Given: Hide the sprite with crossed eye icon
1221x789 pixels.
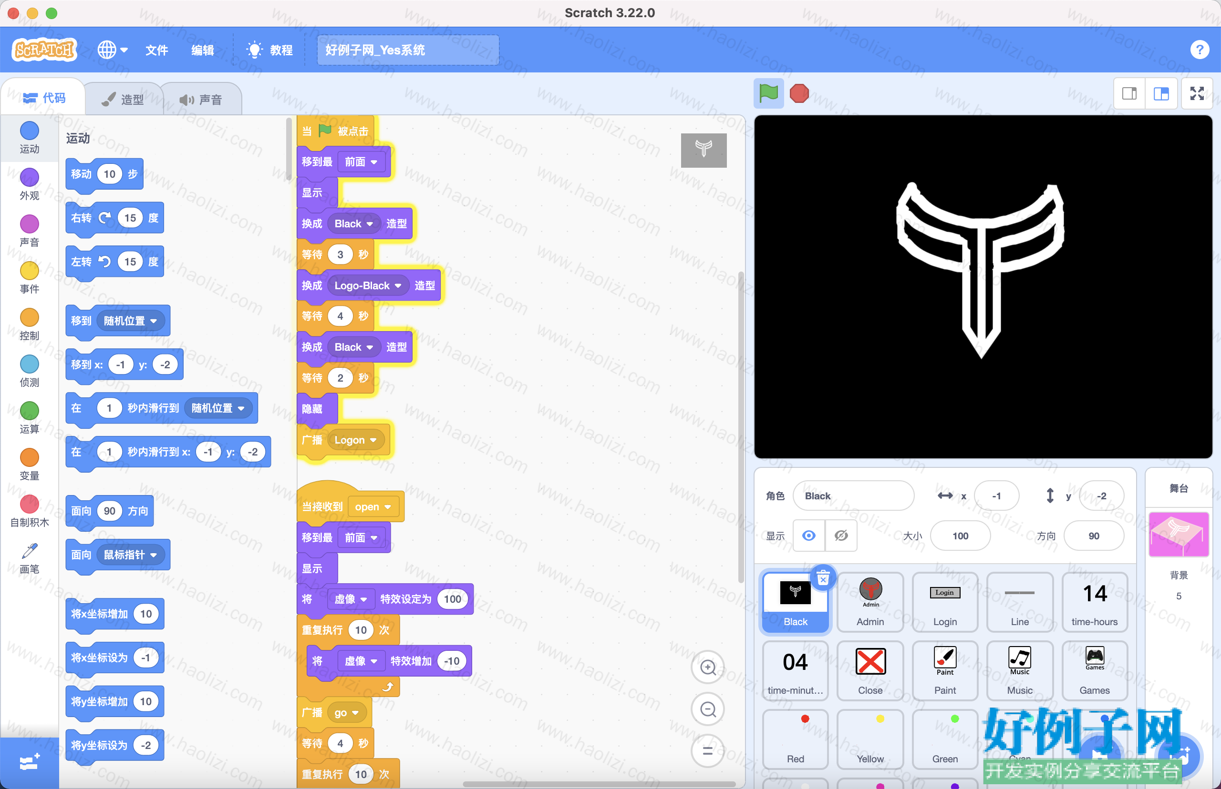Looking at the screenshot, I should (x=841, y=536).
